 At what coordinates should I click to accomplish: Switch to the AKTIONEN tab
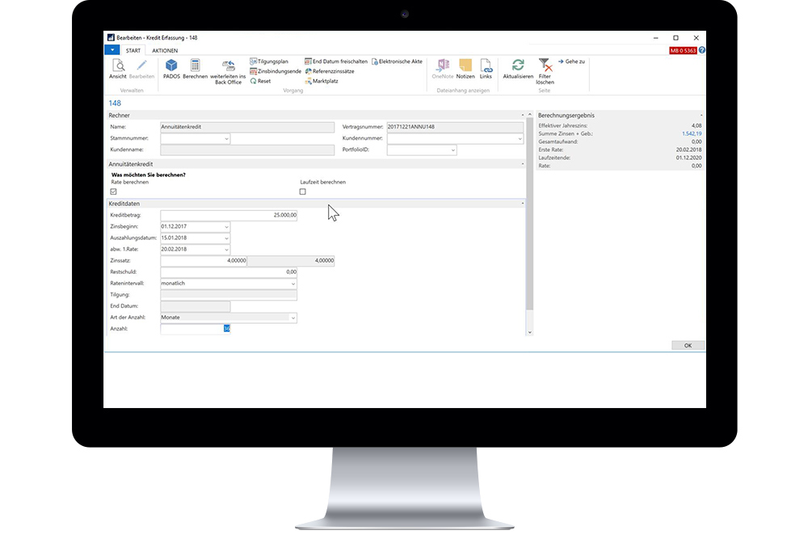[x=163, y=50]
